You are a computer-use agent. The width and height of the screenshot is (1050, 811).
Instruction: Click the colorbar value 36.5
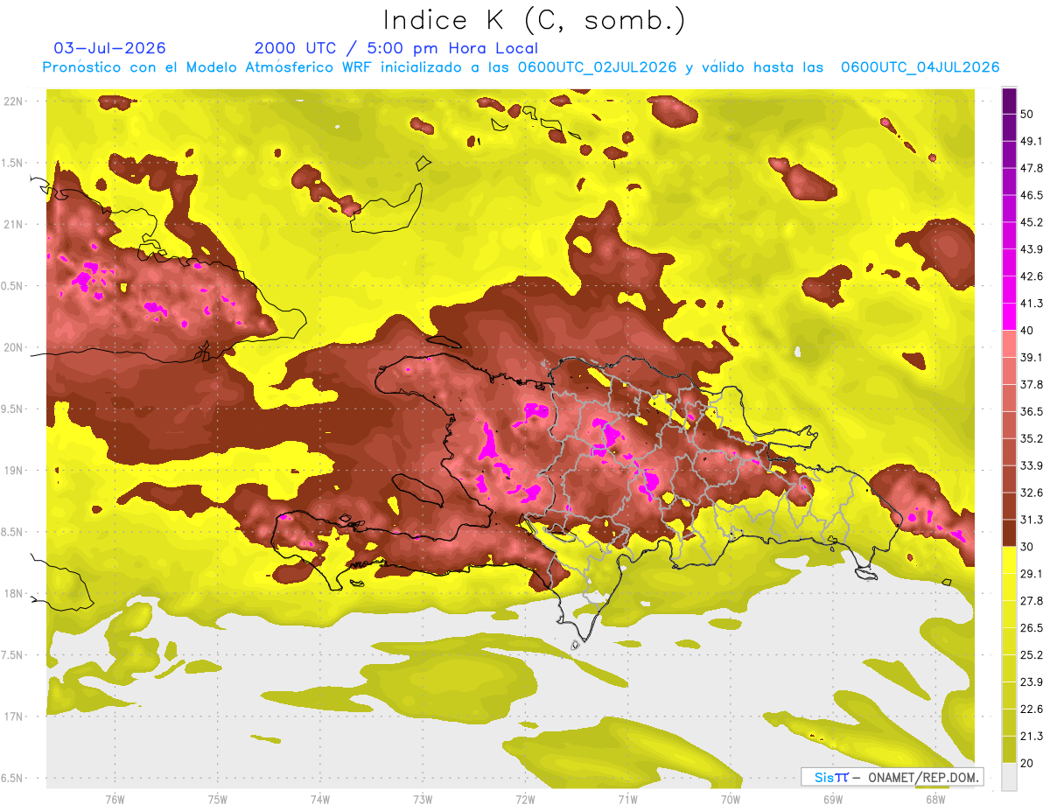(x=1030, y=411)
